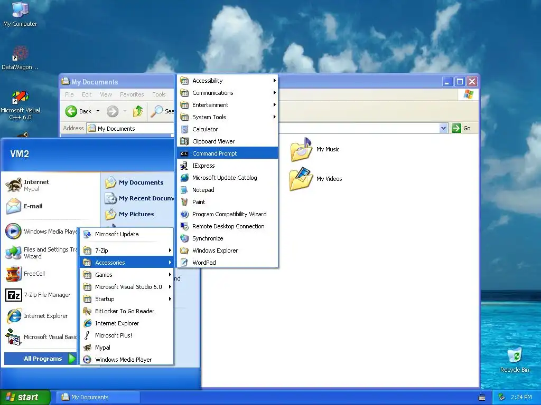Open Calculator from Accessories menu
Screen dimensions: 541x405
(x=227, y=129)
